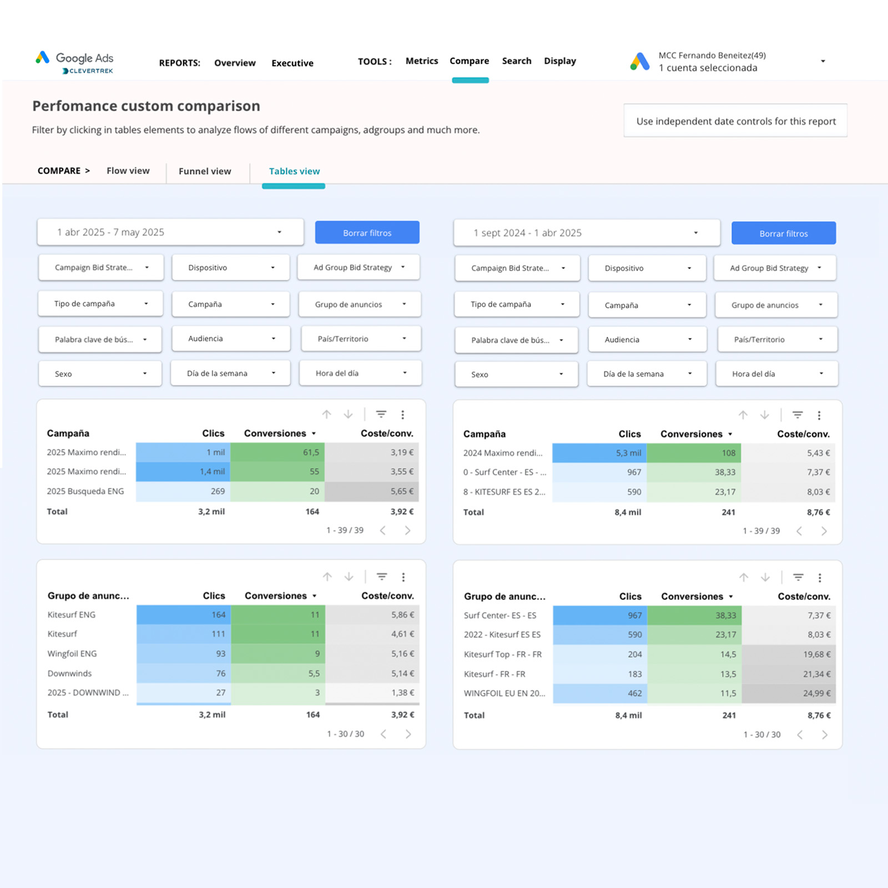Open the left Dispositivo filter dropdown
This screenshot has width=888, height=888.
click(x=231, y=268)
